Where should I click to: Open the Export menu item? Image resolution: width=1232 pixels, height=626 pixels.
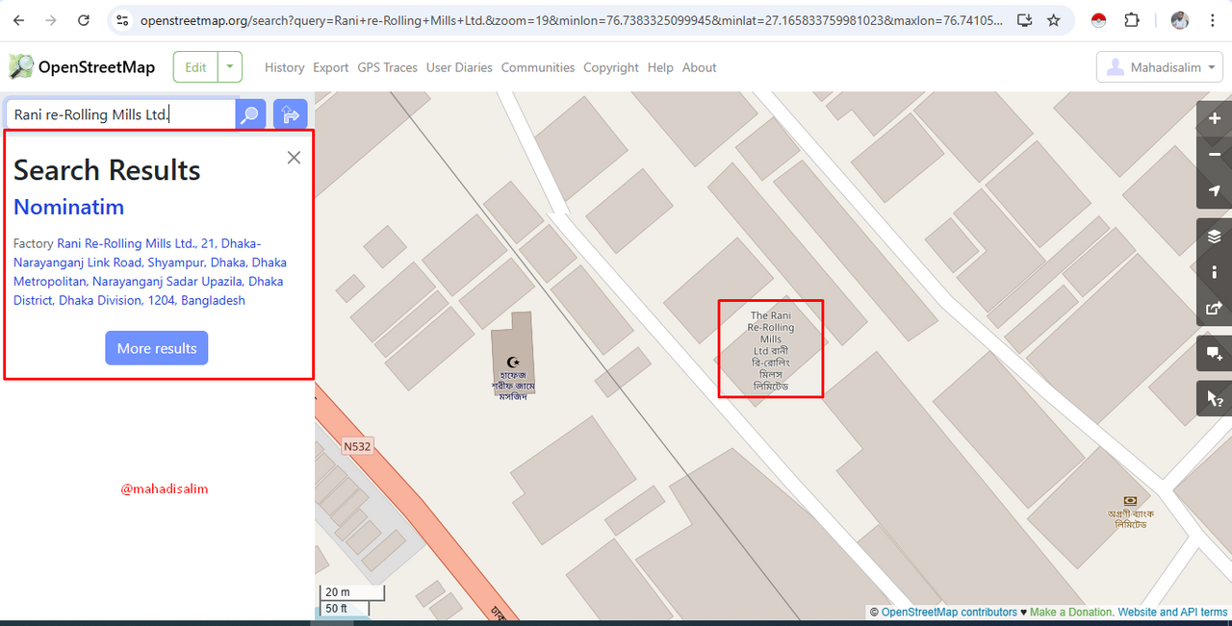(331, 67)
